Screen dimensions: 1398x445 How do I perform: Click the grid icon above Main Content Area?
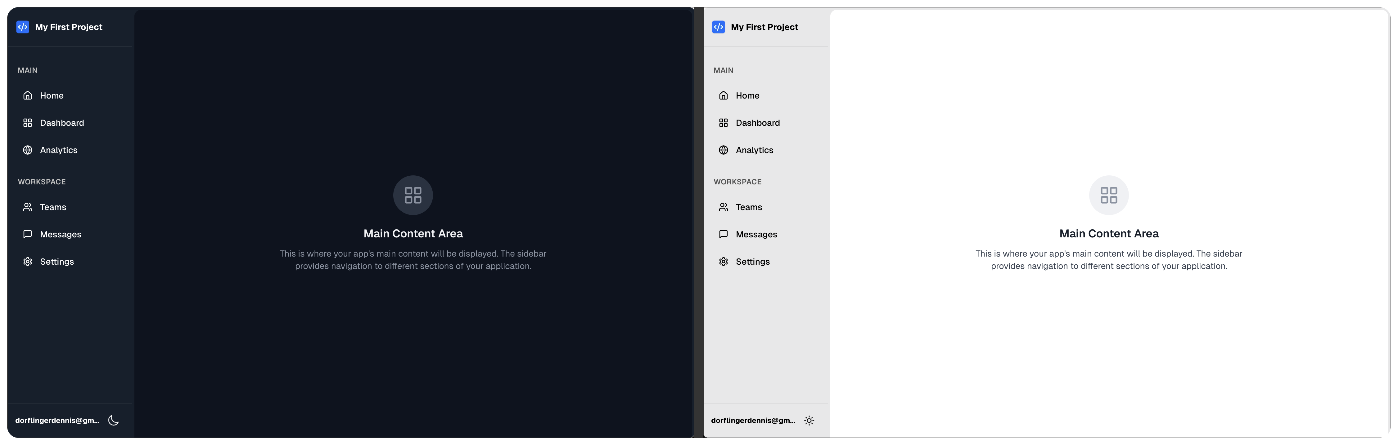(413, 195)
